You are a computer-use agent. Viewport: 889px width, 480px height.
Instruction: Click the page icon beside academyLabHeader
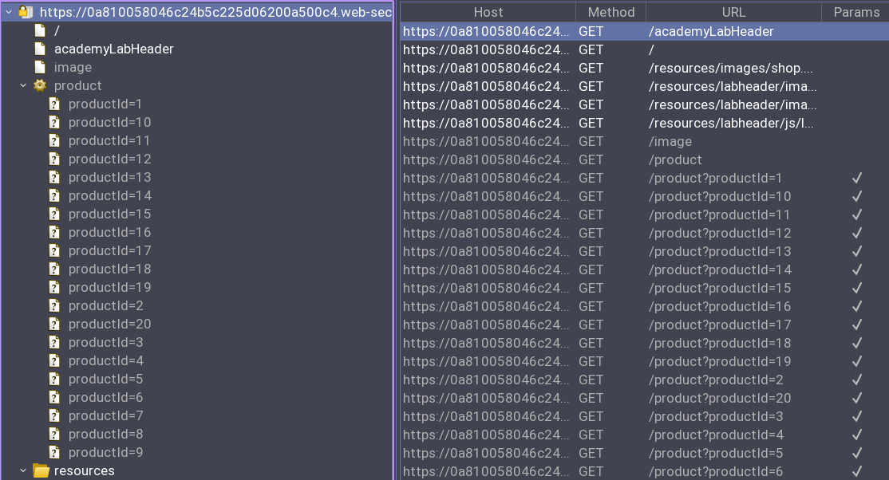39,49
